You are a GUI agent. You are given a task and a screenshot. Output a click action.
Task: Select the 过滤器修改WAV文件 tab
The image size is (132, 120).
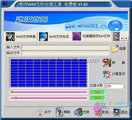coord(92,36)
